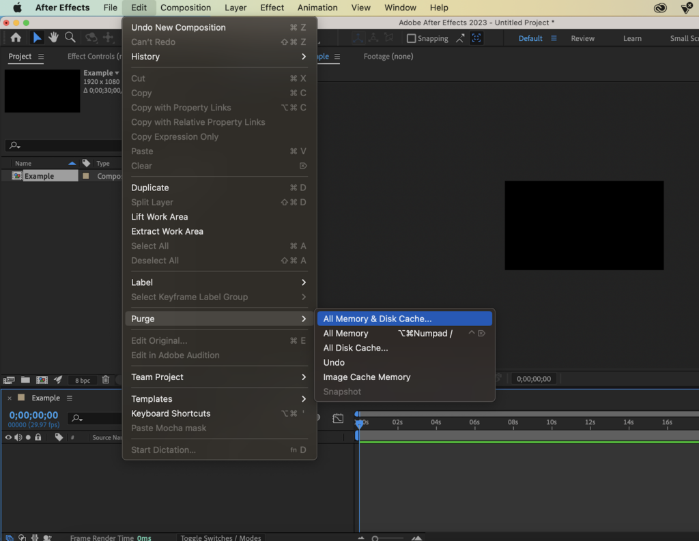Viewport: 699px width, 541px height.
Task: Select All Memory & Disk Cache
Action: (404, 319)
